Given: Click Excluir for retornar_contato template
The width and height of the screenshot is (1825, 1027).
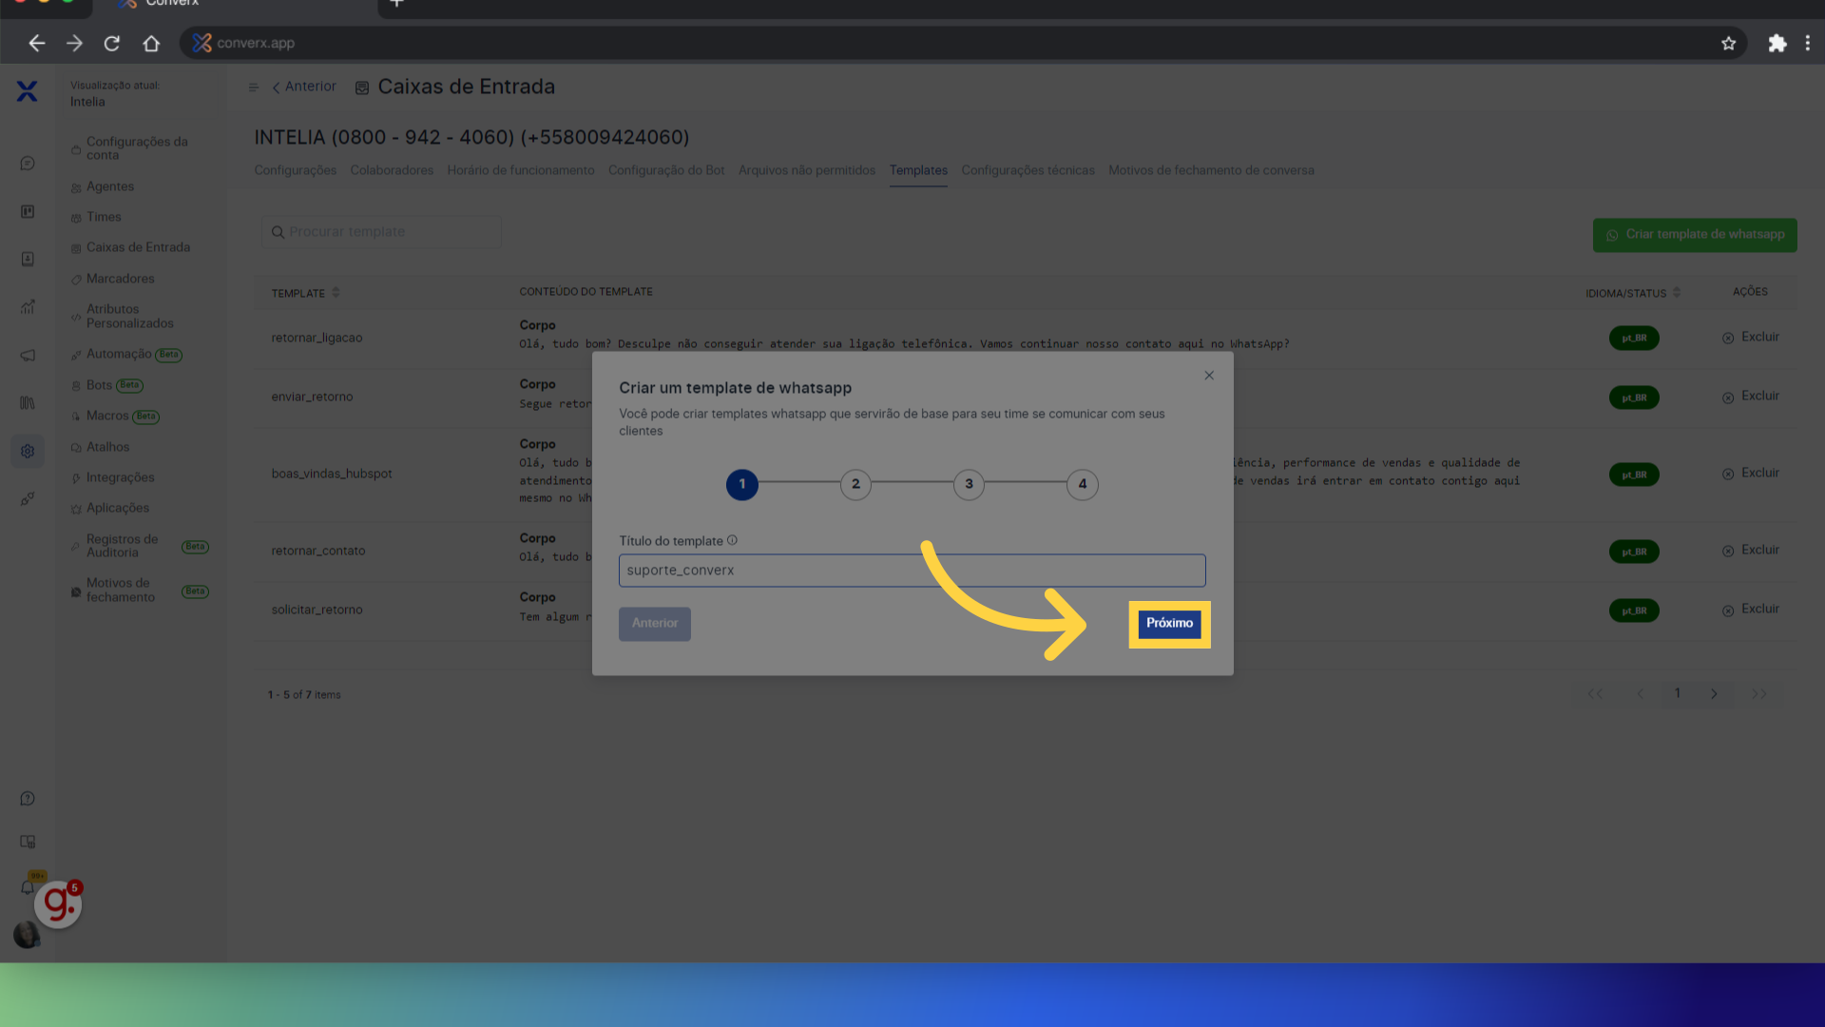Looking at the screenshot, I should click(1751, 551).
